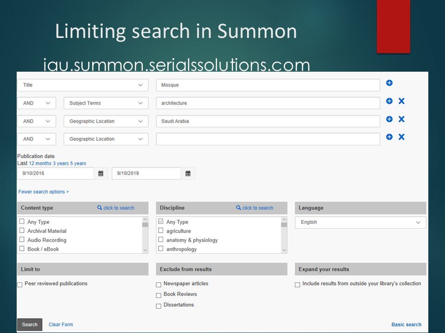Check the Archival Material content type
445x333 pixels.
pos(22,230)
